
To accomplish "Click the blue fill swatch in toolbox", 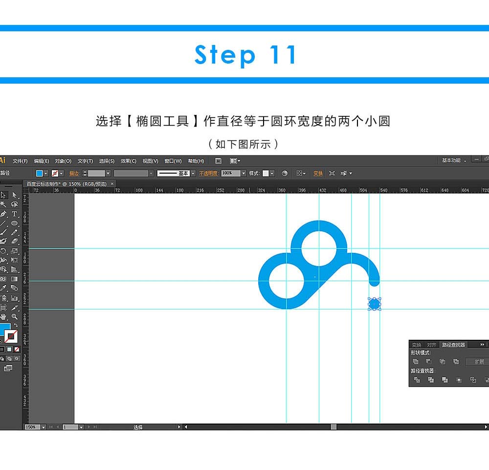I will pos(5,329).
